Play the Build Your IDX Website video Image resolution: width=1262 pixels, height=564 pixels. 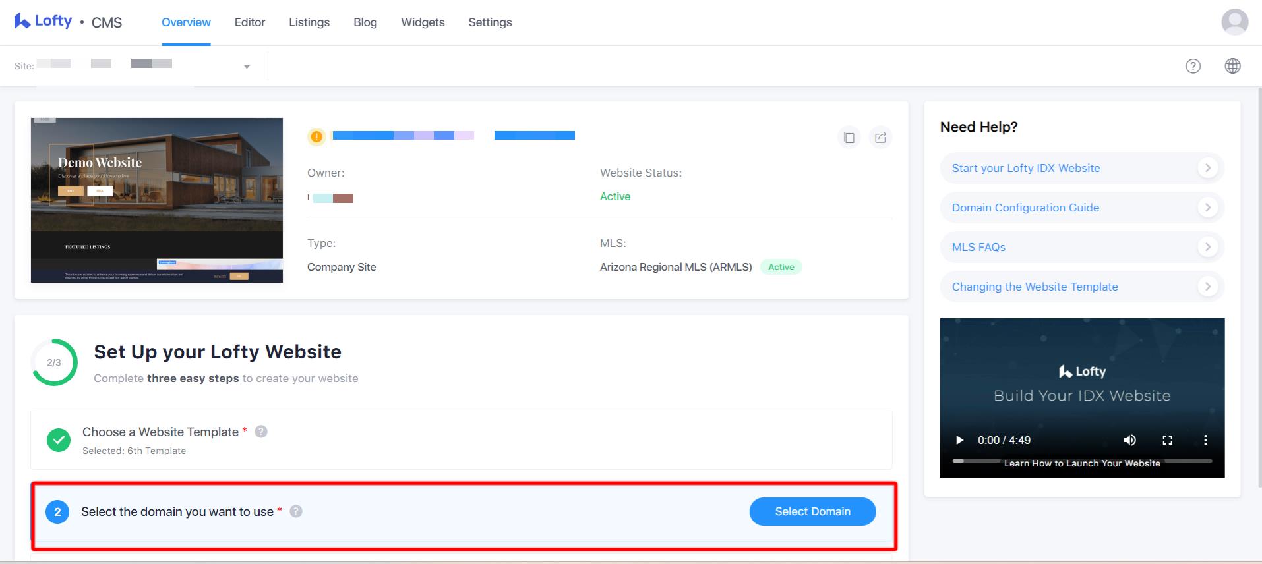(960, 440)
